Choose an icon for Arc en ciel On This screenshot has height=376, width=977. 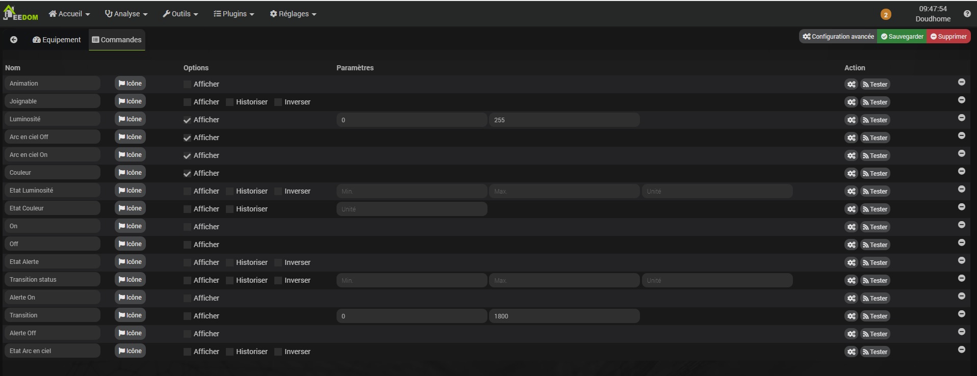[130, 155]
